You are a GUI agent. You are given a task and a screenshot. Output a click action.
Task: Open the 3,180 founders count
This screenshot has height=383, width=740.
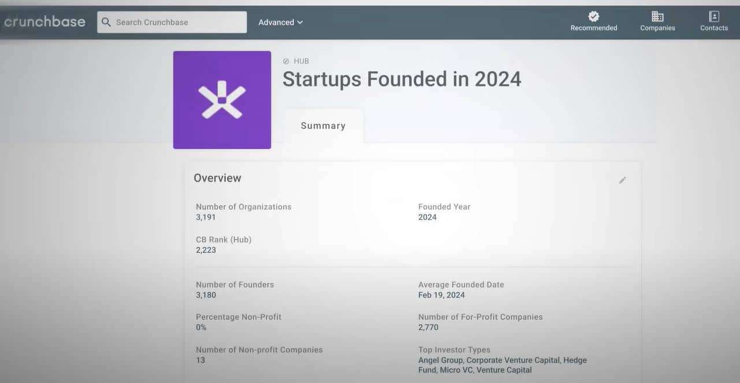(206, 295)
